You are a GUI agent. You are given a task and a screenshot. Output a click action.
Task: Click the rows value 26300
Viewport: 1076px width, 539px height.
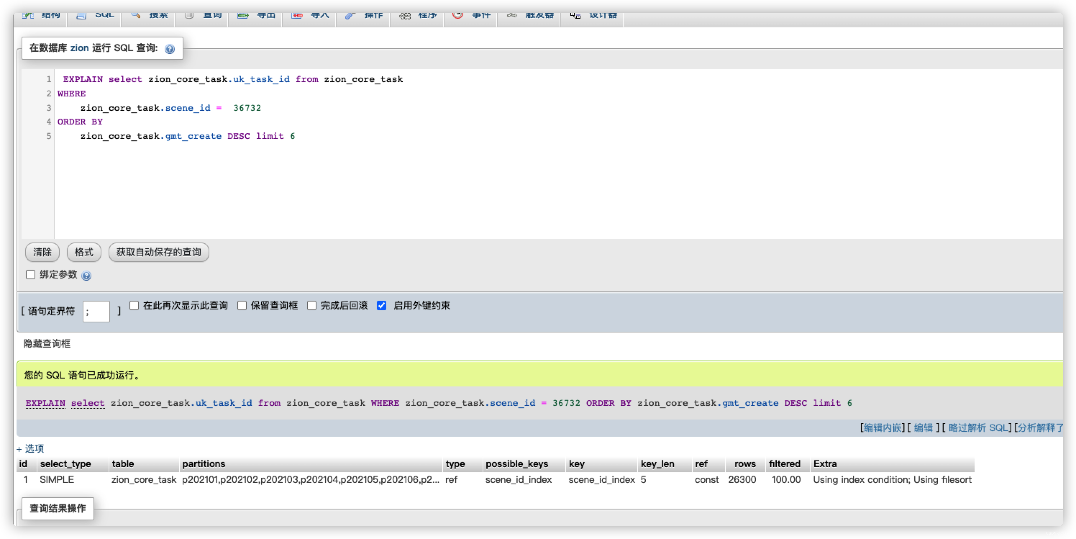742,480
